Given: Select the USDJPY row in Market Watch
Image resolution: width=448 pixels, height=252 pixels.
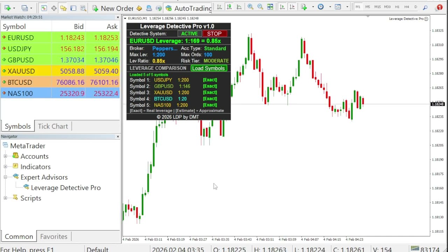Looking at the screenshot, I should coord(60,49).
